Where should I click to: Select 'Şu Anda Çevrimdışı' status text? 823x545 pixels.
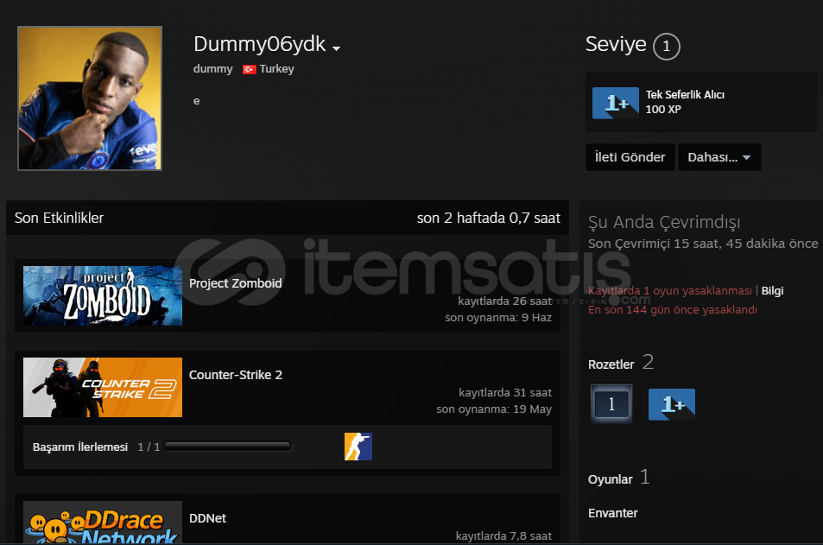tap(664, 222)
